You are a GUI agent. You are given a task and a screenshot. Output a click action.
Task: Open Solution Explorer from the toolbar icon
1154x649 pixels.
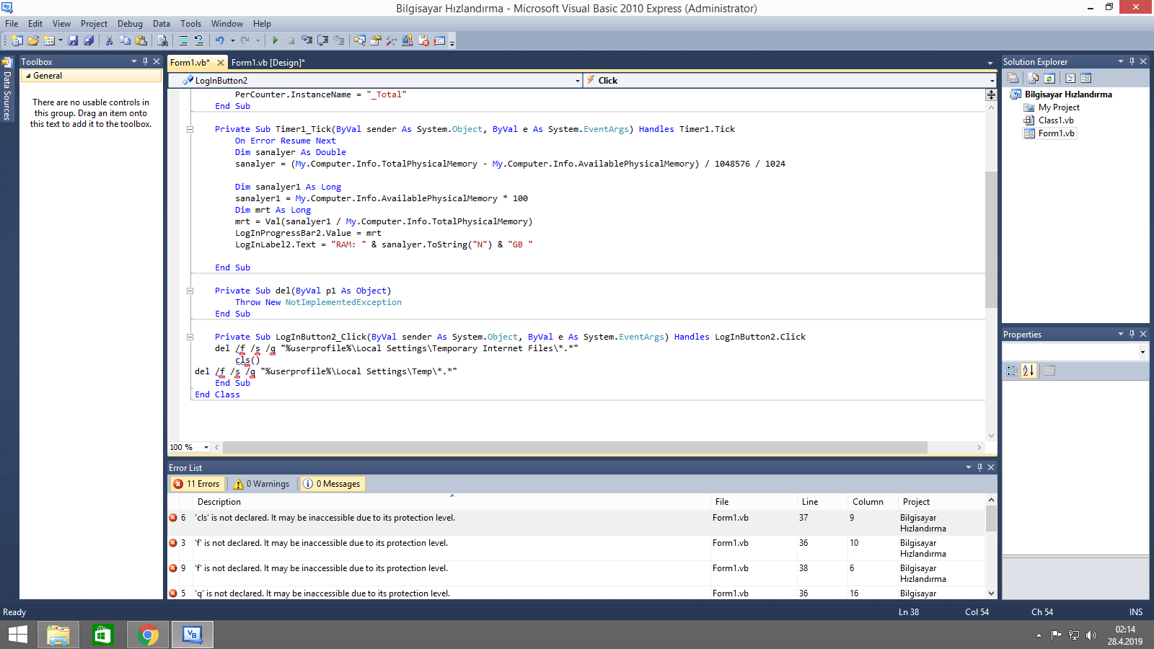point(359,40)
